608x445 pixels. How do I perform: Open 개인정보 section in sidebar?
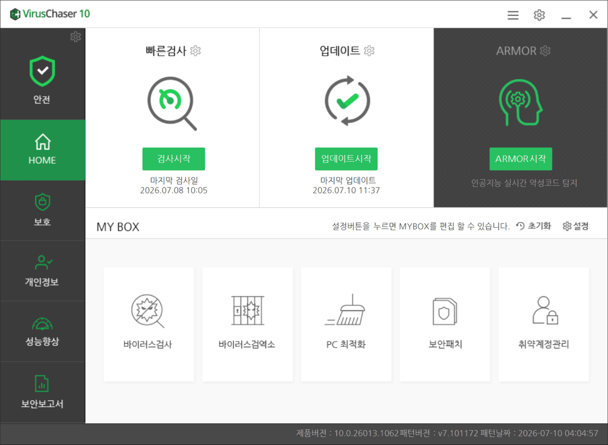43,271
